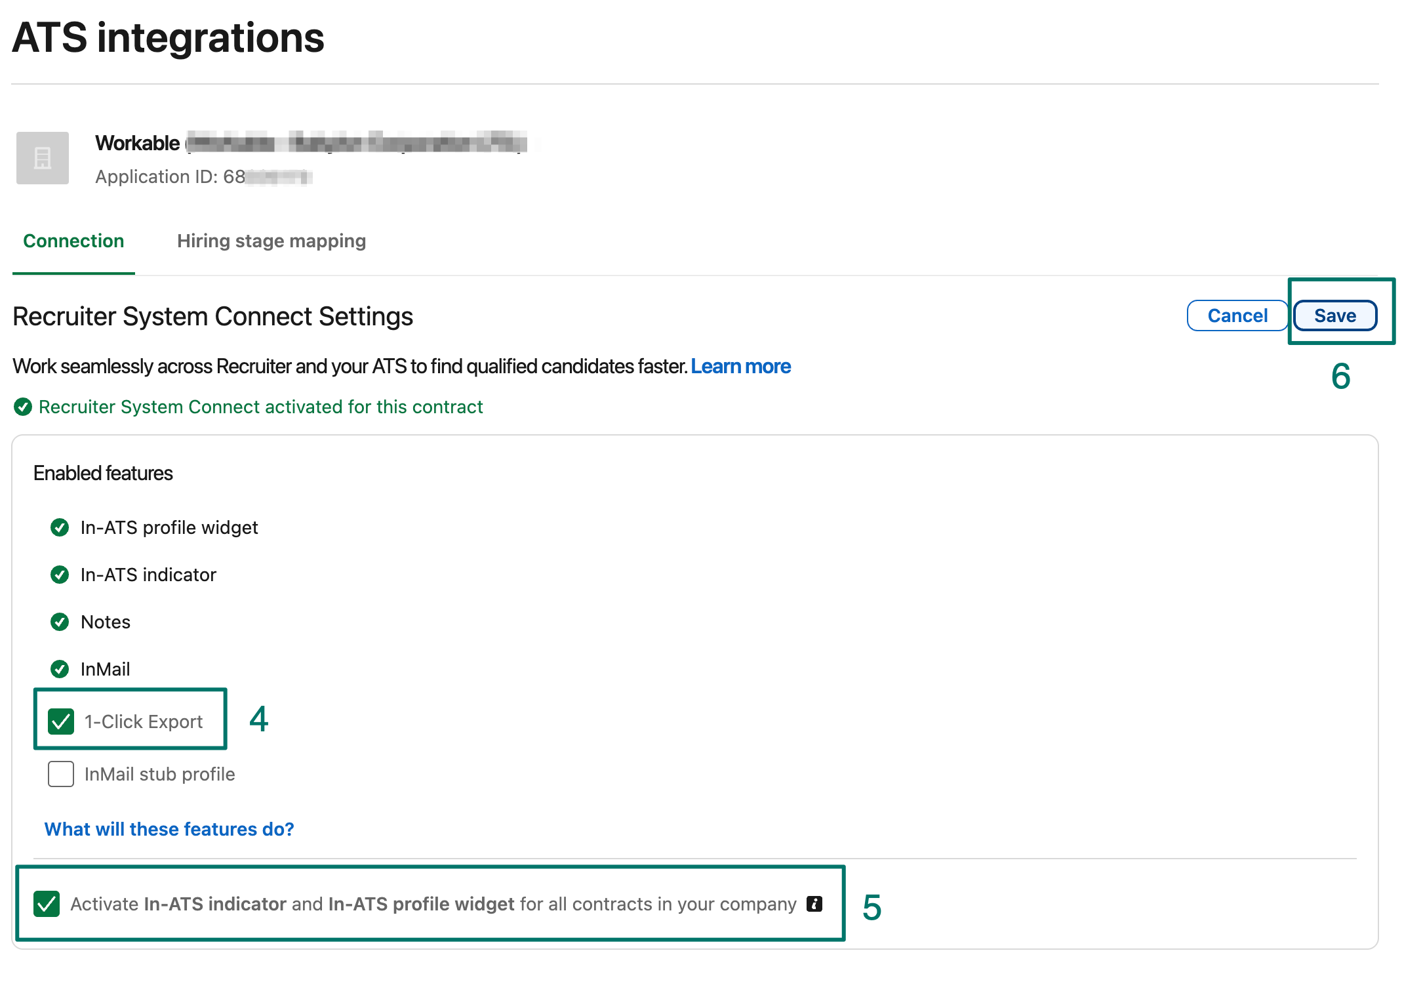This screenshot has width=1423, height=997.
Task: Click the InMail feature label
Action: 105,669
